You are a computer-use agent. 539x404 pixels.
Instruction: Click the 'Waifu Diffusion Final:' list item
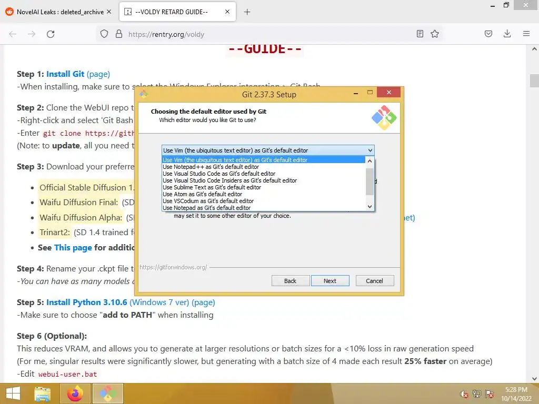79,203
